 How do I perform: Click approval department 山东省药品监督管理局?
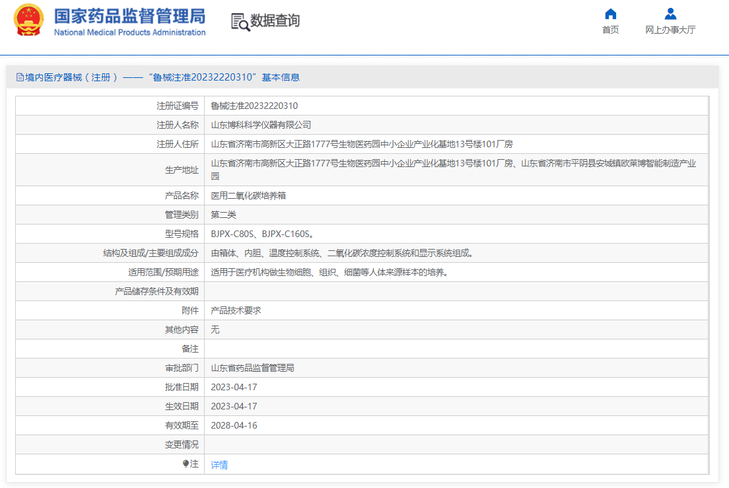pos(252,368)
